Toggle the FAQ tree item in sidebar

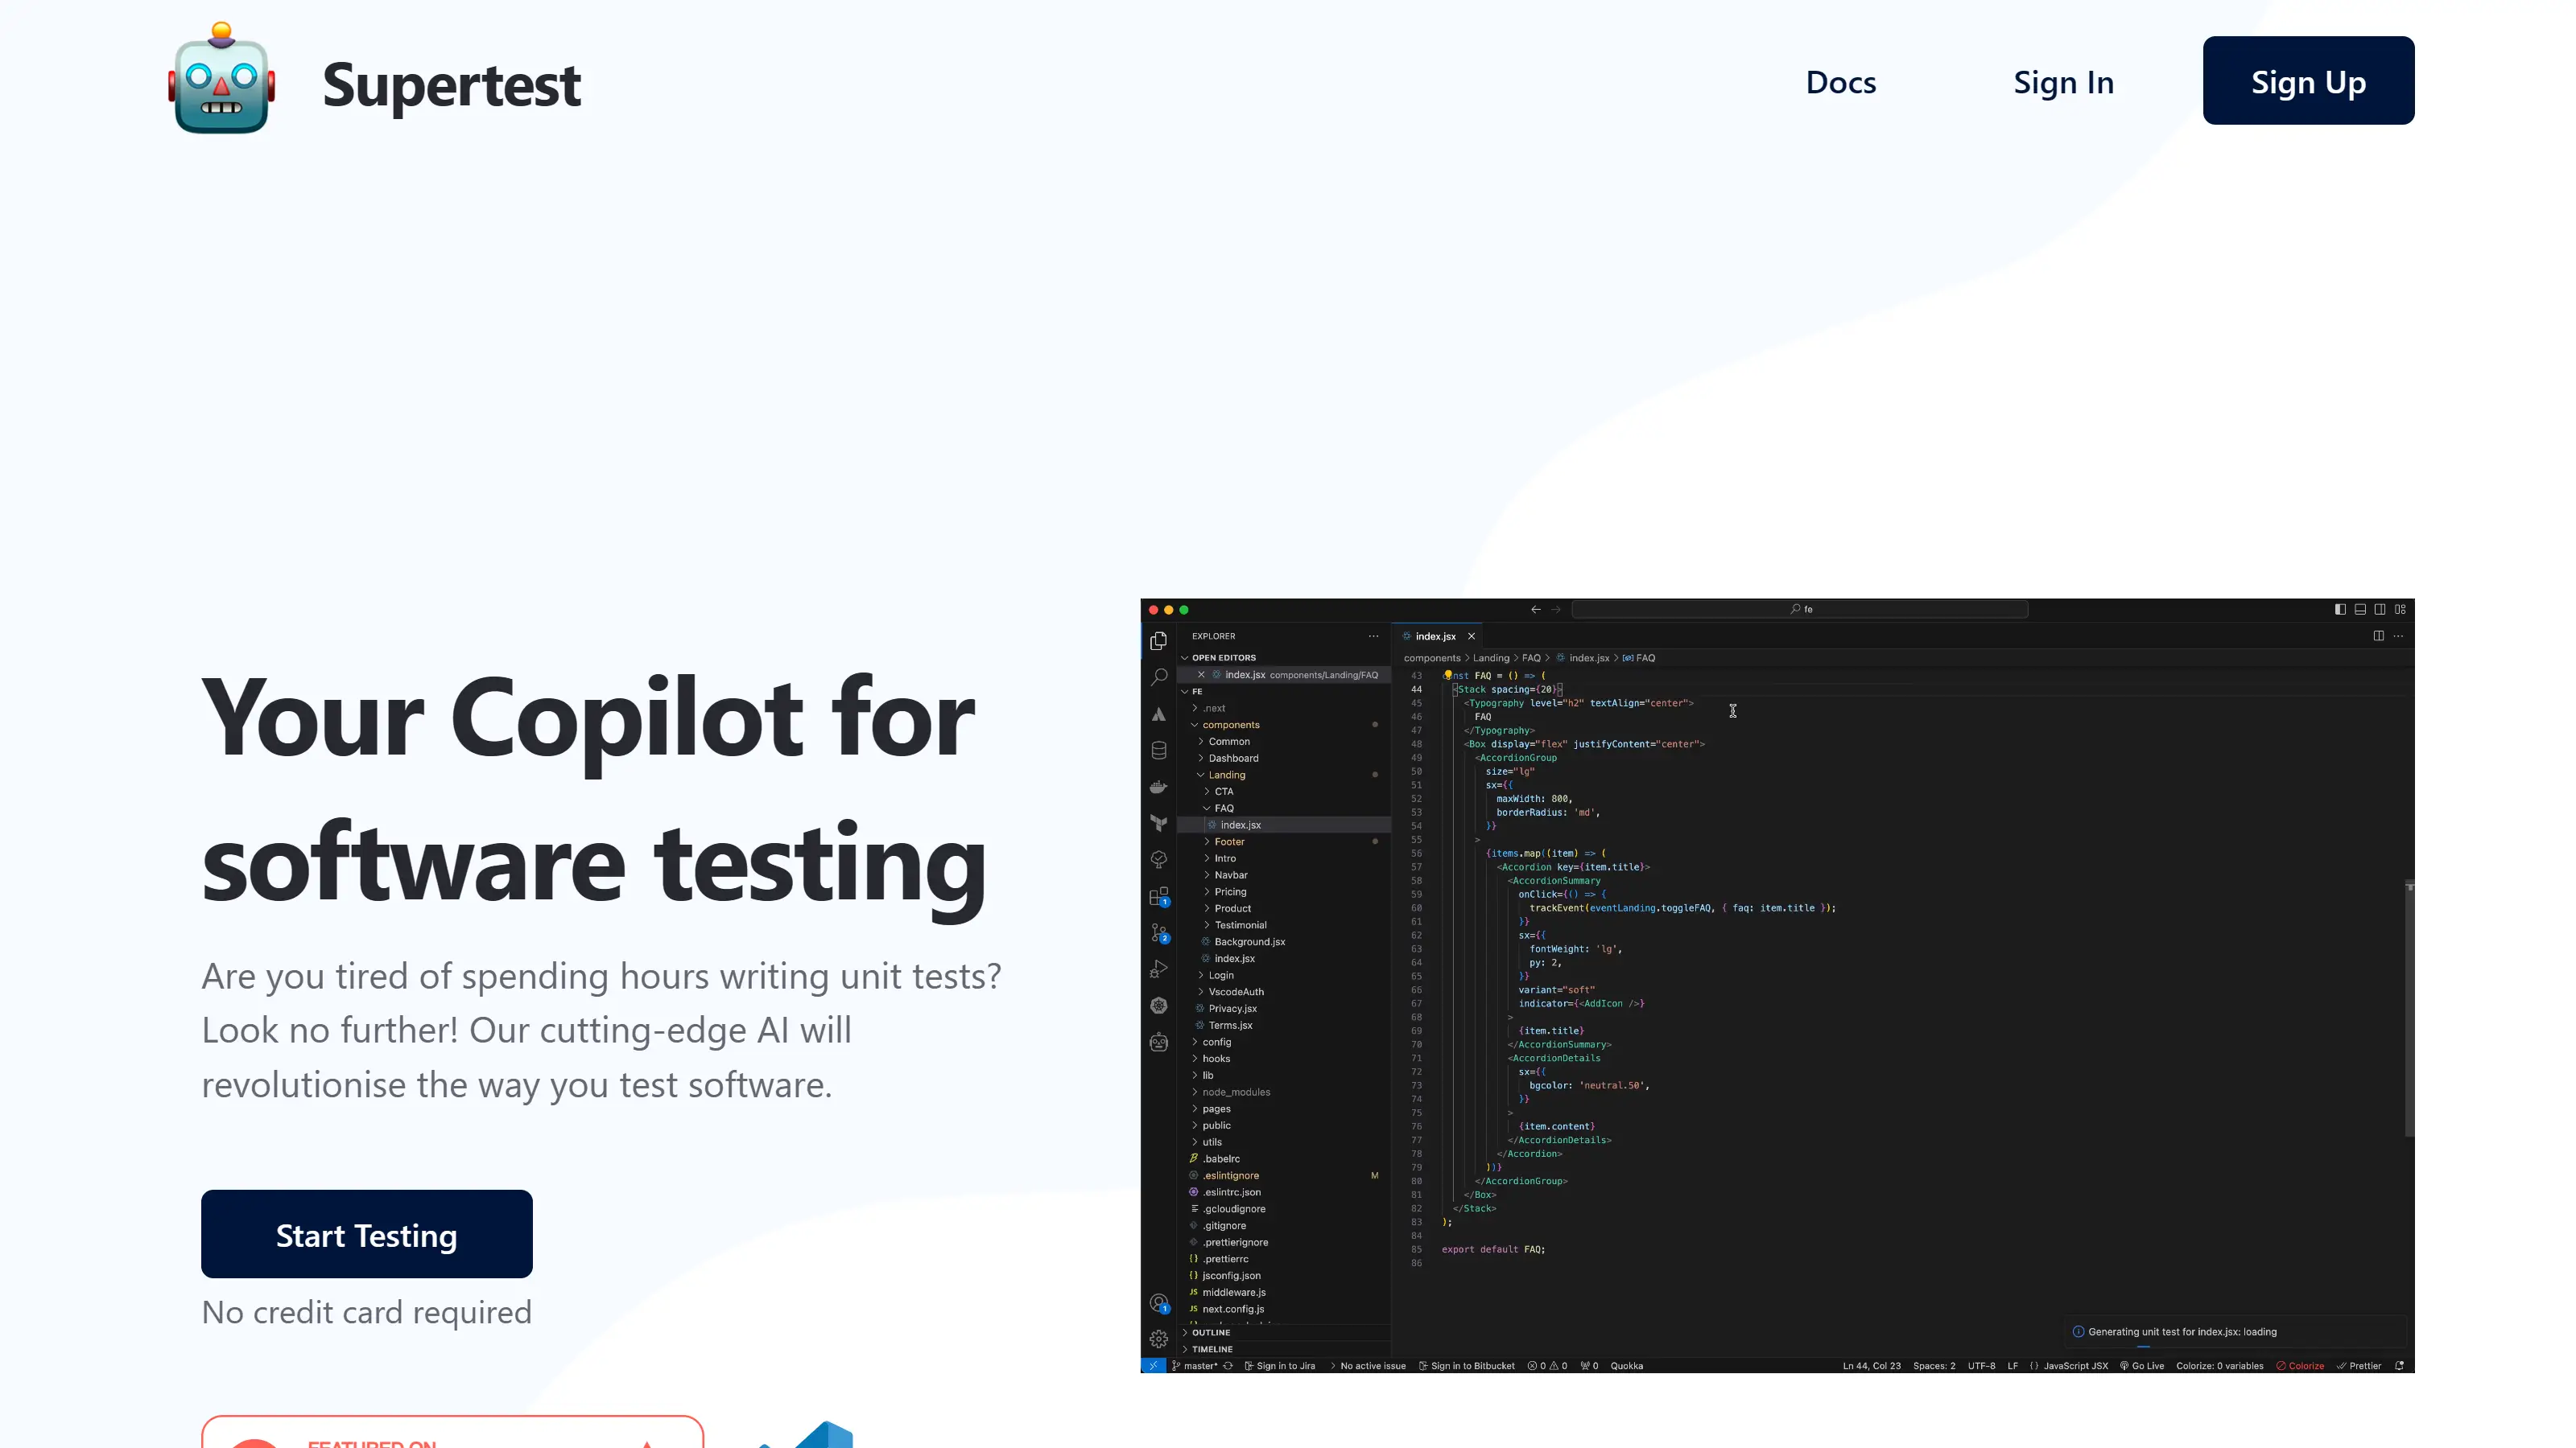pos(1207,808)
